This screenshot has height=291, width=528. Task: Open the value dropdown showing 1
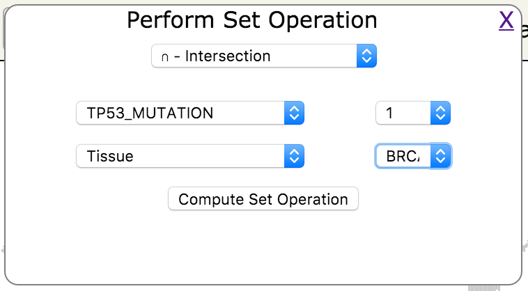tap(412, 113)
